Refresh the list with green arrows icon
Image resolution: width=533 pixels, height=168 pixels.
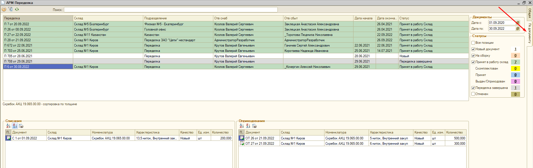point(17,9)
